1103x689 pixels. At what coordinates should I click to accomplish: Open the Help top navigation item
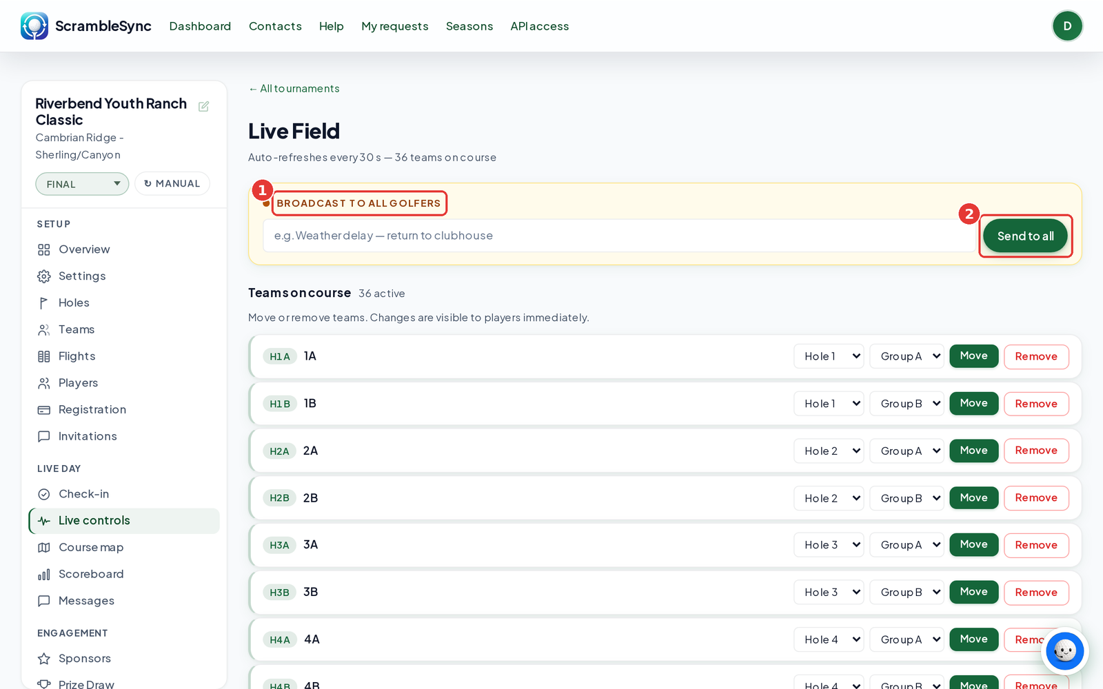332,26
